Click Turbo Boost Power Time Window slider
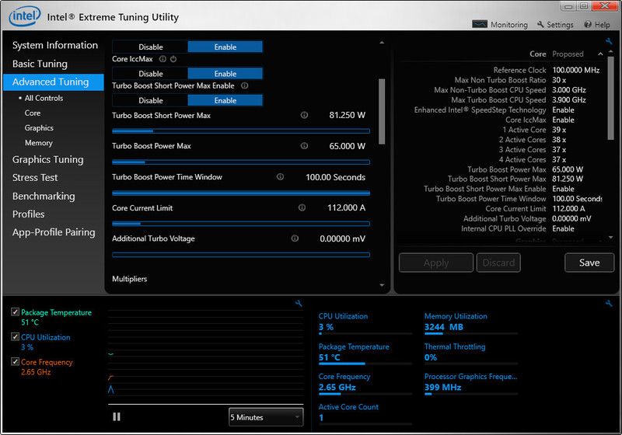 tap(241, 193)
